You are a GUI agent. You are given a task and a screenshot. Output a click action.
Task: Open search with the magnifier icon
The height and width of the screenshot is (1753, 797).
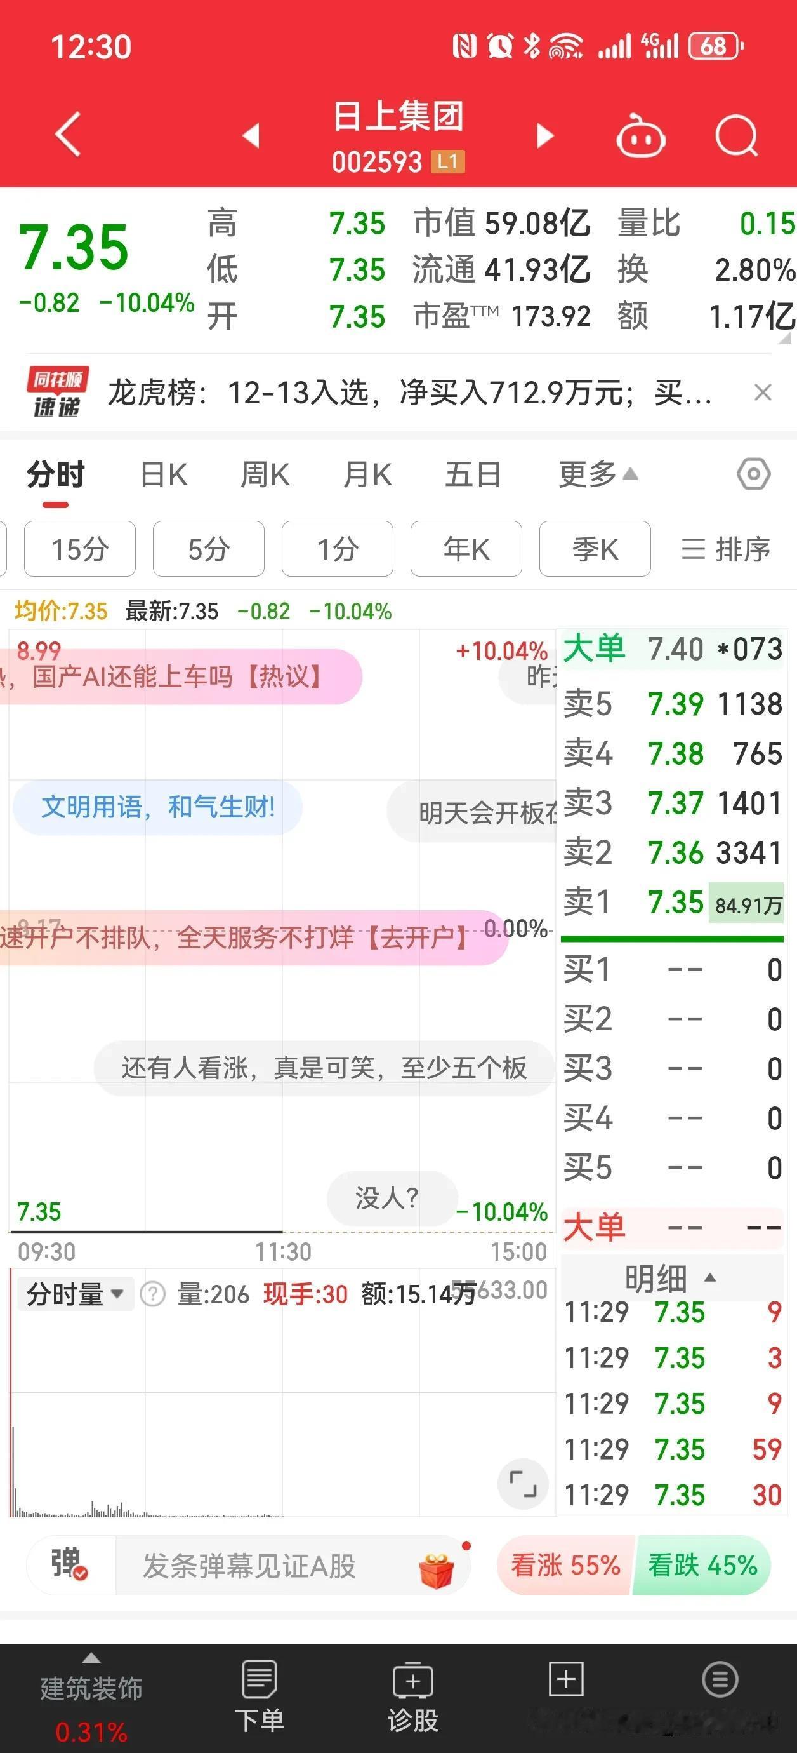(737, 135)
